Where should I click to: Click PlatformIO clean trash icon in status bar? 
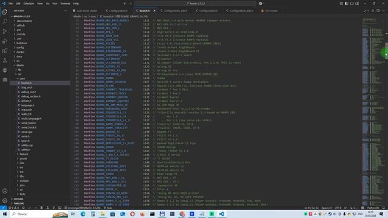pyautogui.click(x=42, y=208)
